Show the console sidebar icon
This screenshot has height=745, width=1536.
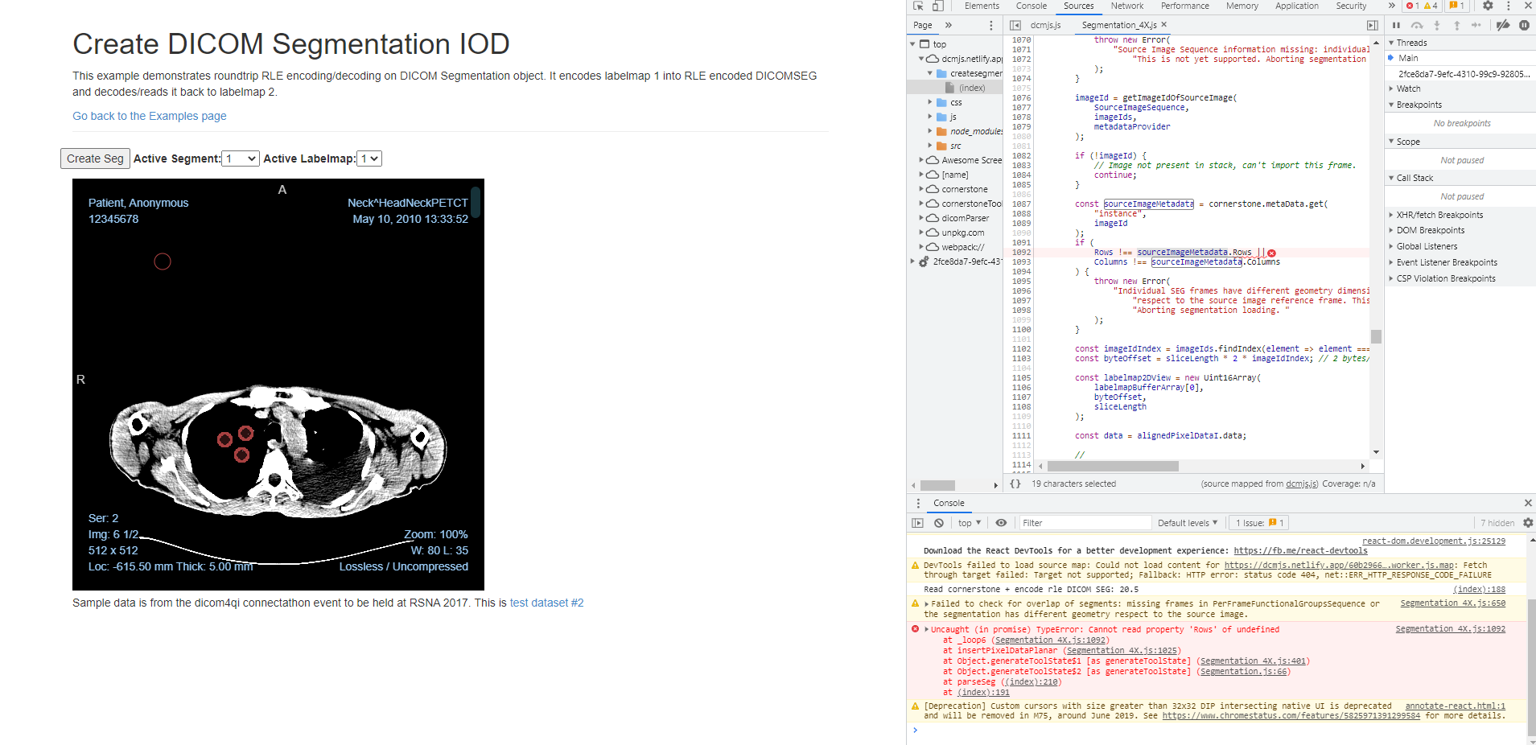pos(918,523)
